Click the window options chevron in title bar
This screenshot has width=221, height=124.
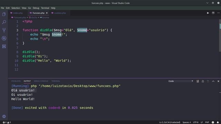(x=207, y=3)
